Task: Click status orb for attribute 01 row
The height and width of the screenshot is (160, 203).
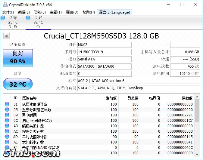Action: point(7,104)
